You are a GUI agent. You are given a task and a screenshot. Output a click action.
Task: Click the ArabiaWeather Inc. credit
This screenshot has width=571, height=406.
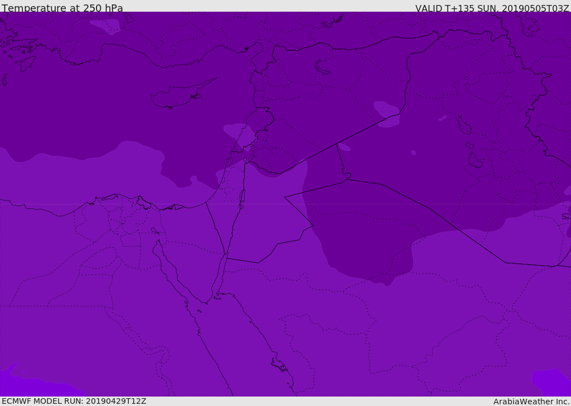pyautogui.click(x=531, y=402)
